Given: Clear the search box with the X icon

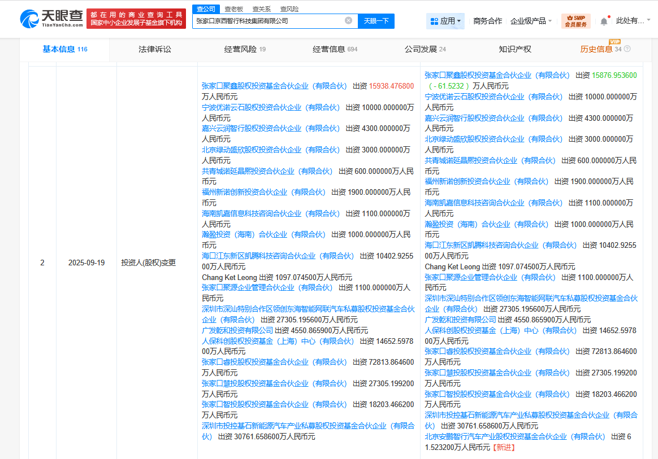Looking at the screenshot, I should (348, 20).
